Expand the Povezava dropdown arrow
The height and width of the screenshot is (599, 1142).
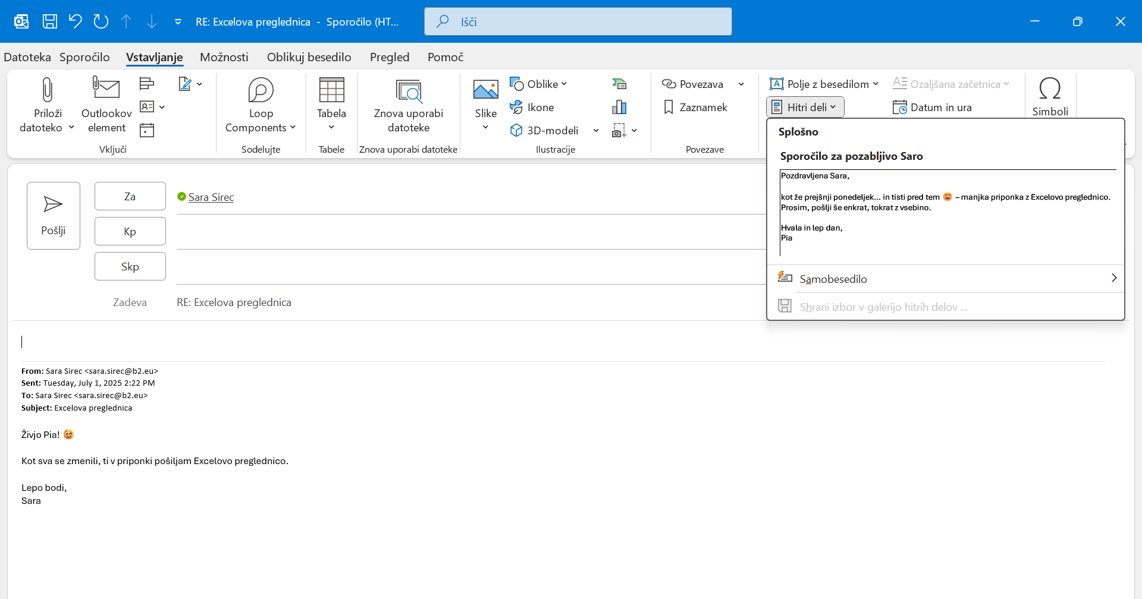pos(741,84)
